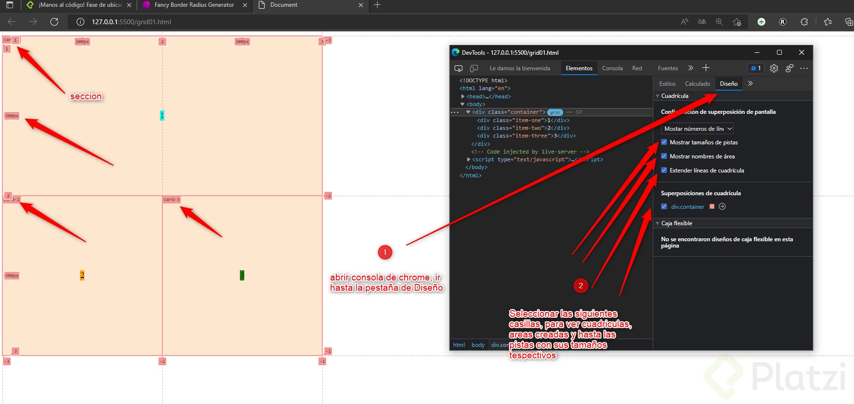This screenshot has height=404, width=854.
Task: Open the DevTools issues counter
Action: pos(756,68)
